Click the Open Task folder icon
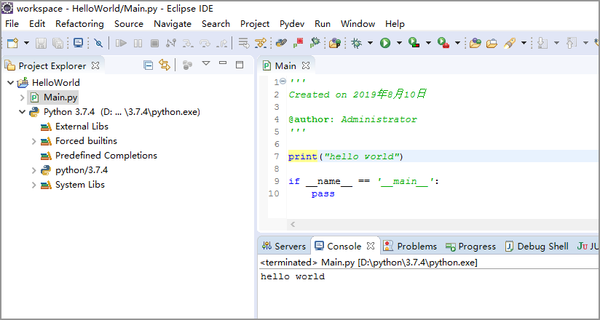The image size is (600, 320). point(492,43)
